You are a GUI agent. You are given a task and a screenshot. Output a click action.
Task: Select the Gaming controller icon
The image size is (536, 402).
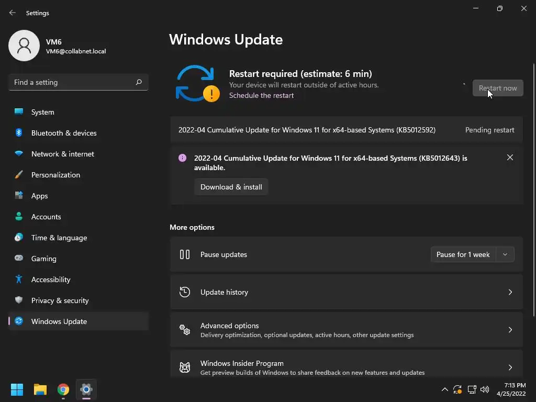pyautogui.click(x=19, y=259)
